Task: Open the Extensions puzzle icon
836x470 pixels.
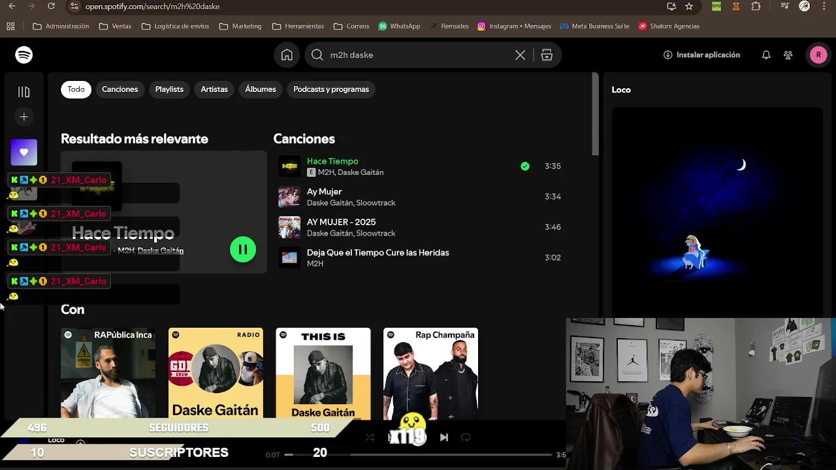Action: coord(756,6)
